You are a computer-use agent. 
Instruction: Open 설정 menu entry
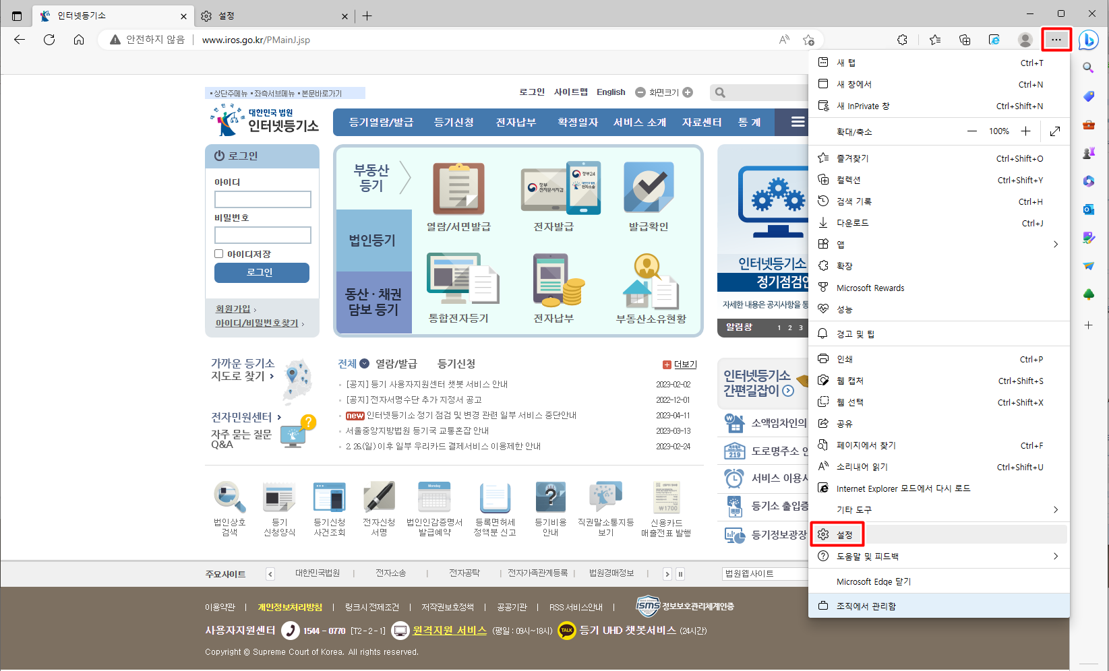pyautogui.click(x=938, y=534)
